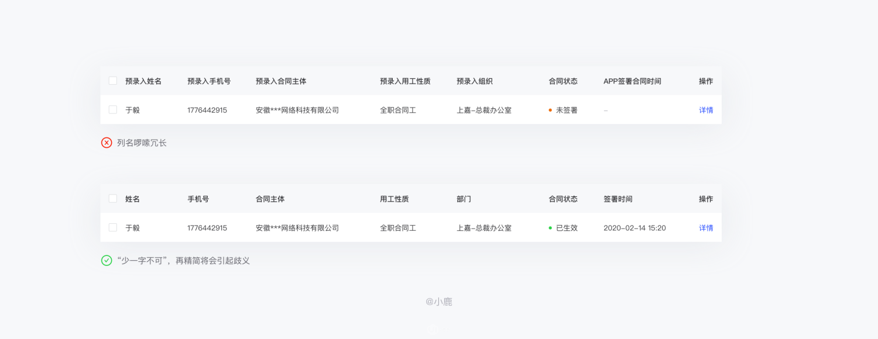Image resolution: width=878 pixels, height=339 pixels.
Task: Click the 手机号 column header
Action: pos(198,199)
